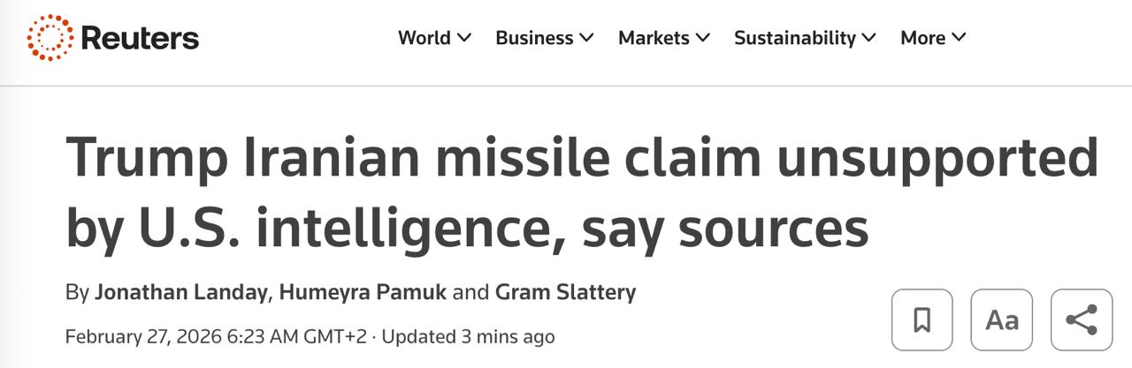Share the article using the share icon
Screen dimensions: 1132x368
(x=1081, y=319)
